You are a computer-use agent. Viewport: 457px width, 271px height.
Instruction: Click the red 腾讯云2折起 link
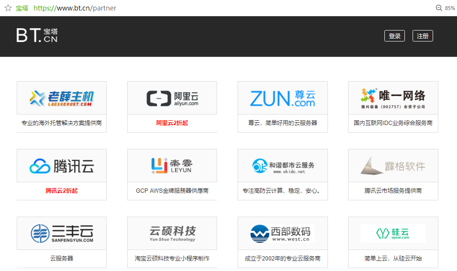pos(62,191)
